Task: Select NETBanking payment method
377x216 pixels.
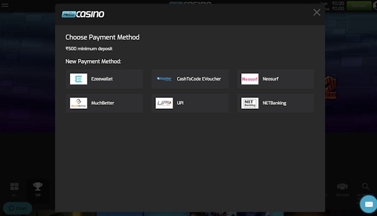Action: pos(276,103)
